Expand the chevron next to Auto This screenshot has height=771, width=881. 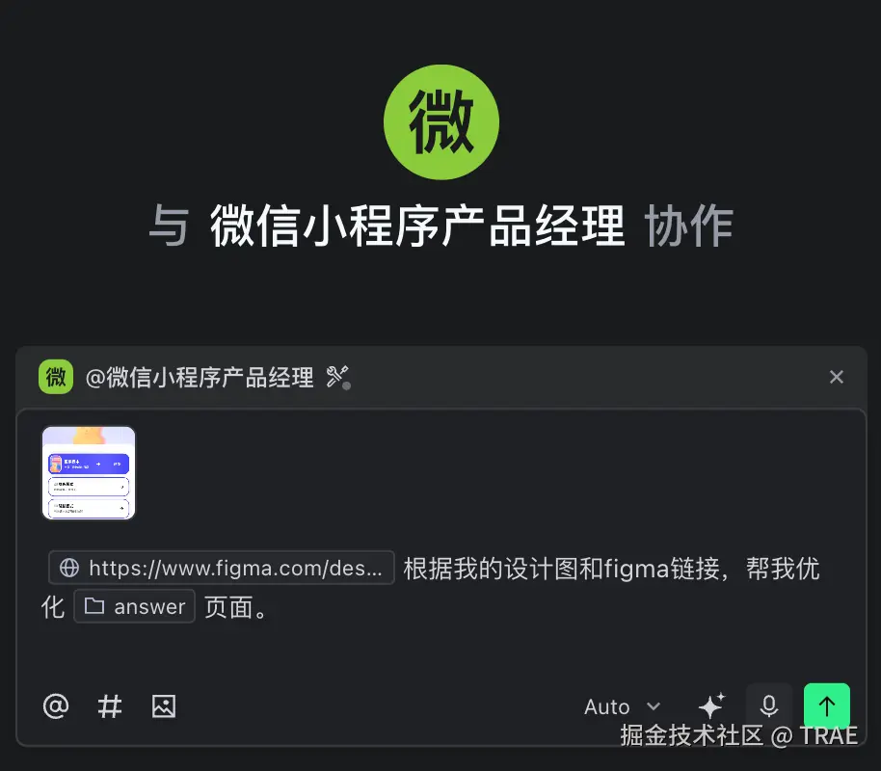click(x=653, y=706)
